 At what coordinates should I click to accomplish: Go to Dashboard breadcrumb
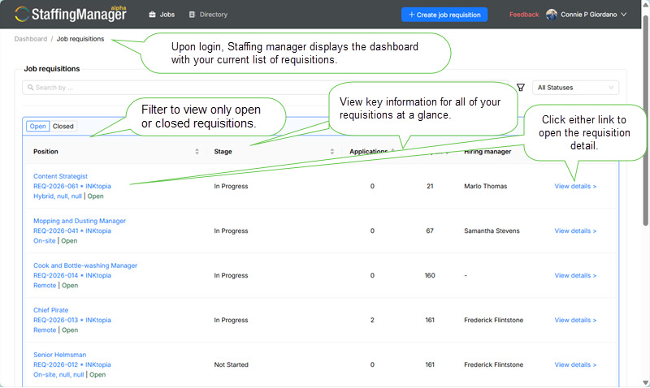[31, 39]
